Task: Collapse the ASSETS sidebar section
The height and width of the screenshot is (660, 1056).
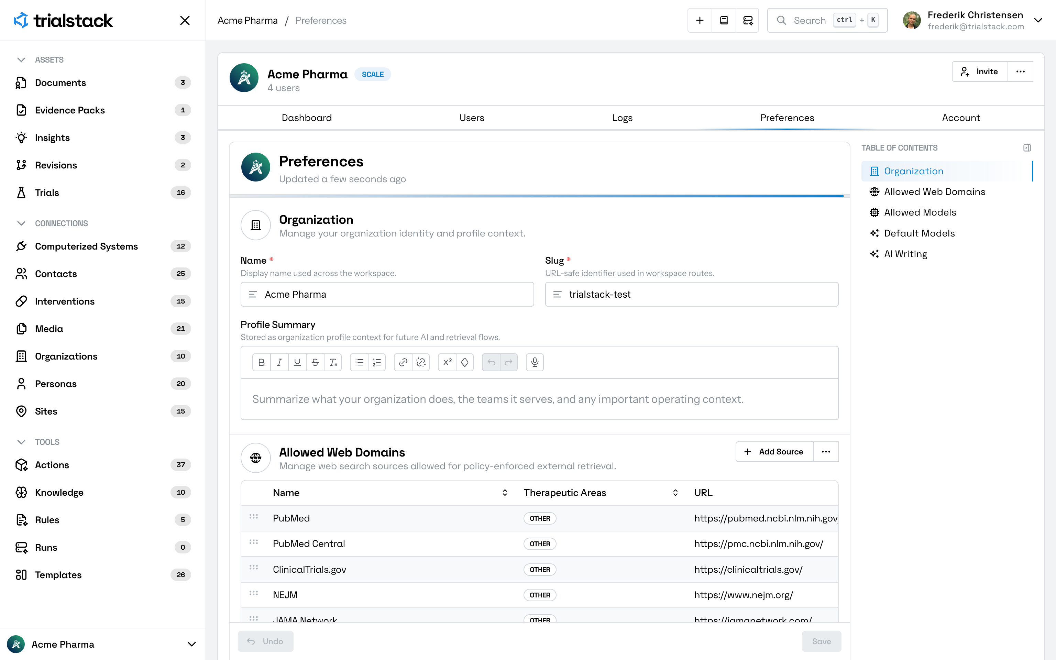Action: point(21,60)
